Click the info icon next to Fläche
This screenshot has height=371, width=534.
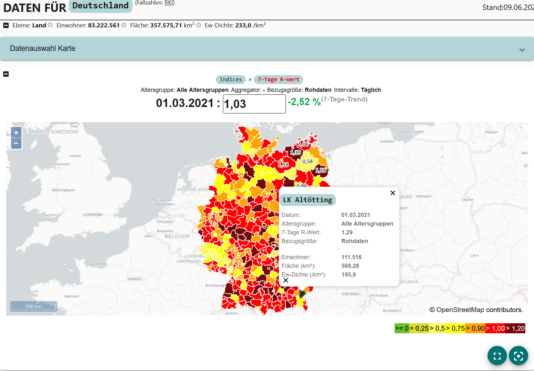[x=199, y=25]
